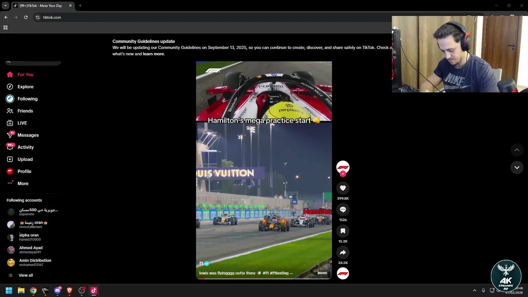Open File Explorer from taskbar

point(21,290)
